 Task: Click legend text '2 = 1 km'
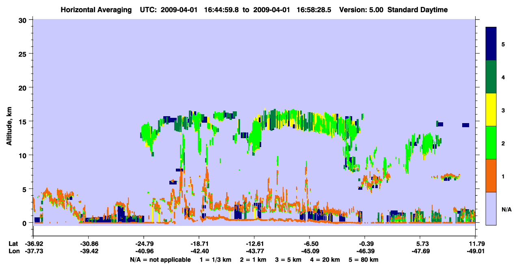253,260
